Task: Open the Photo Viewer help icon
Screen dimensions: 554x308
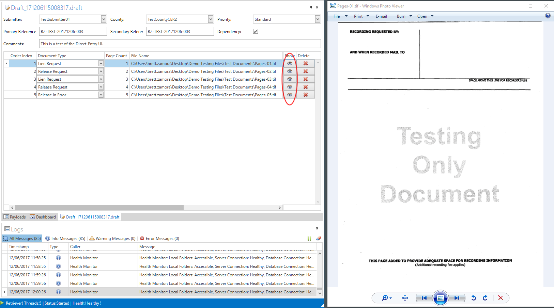Action: [548, 16]
